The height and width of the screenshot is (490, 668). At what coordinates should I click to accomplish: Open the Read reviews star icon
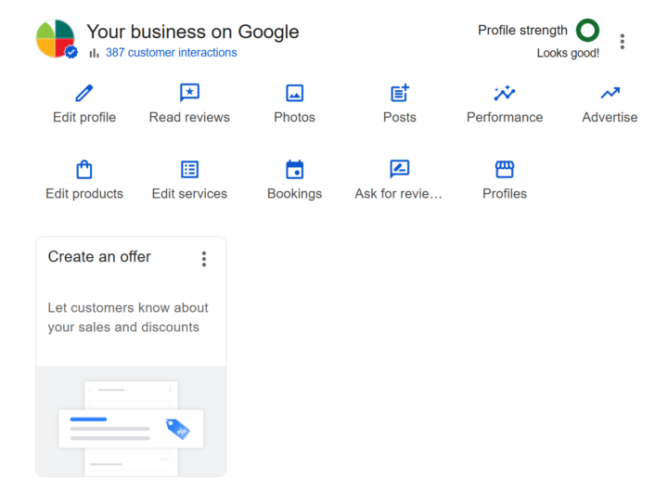coord(189,93)
